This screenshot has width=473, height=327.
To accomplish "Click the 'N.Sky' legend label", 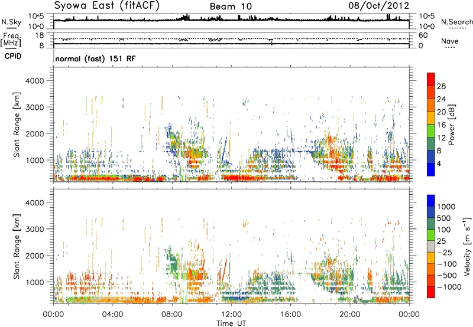I will (x=11, y=22).
